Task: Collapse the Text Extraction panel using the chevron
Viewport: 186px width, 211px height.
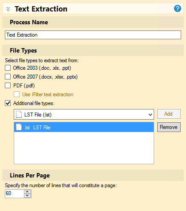Action: [8, 9]
